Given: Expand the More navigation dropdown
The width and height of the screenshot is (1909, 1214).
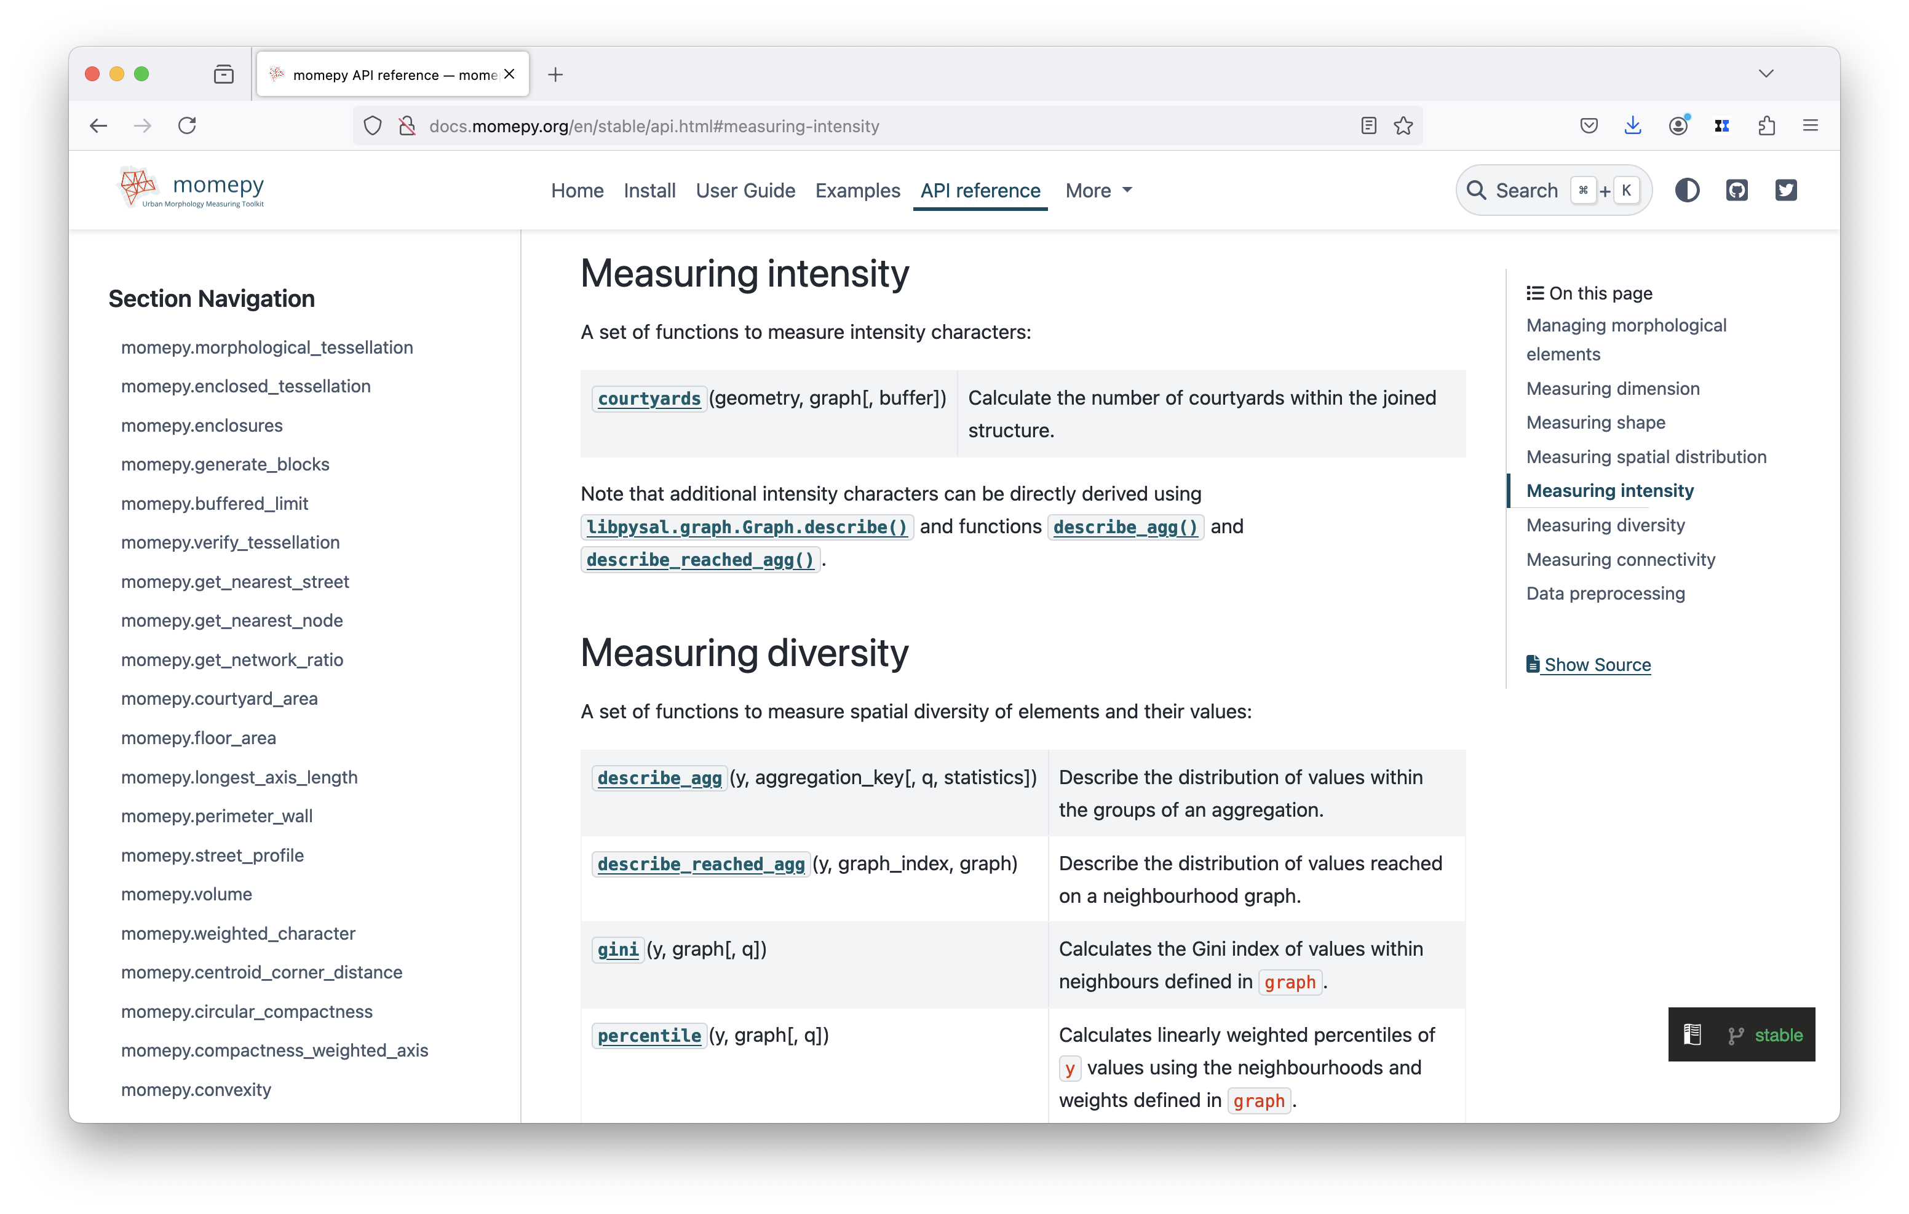Looking at the screenshot, I should click(x=1098, y=191).
